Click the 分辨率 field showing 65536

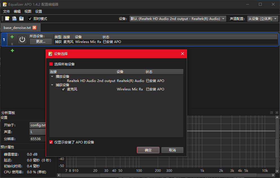[x=38, y=139]
